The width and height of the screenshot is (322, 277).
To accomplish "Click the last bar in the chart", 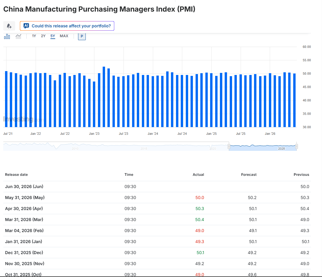I will (x=294, y=100).
